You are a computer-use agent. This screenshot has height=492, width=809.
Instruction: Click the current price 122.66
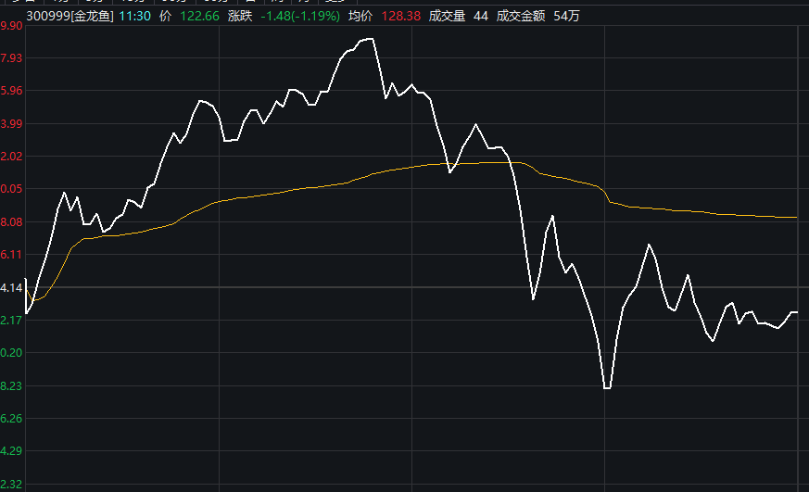pos(199,16)
